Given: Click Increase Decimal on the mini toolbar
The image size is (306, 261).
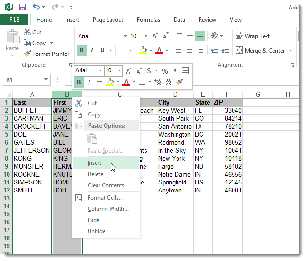Looking at the screenshot, I should [158, 82].
